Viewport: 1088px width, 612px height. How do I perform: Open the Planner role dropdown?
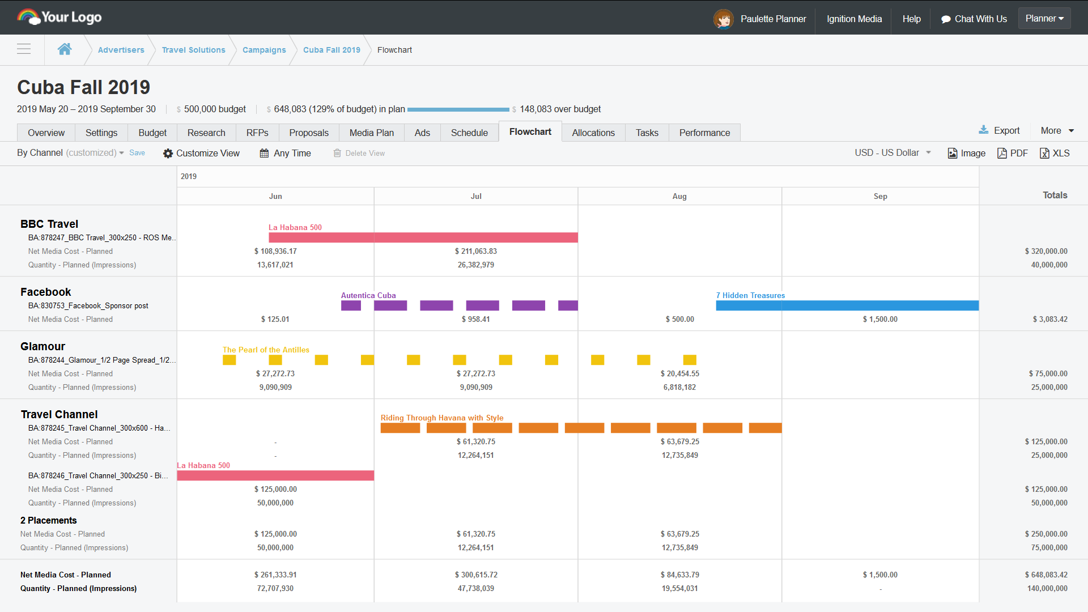coord(1044,19)
